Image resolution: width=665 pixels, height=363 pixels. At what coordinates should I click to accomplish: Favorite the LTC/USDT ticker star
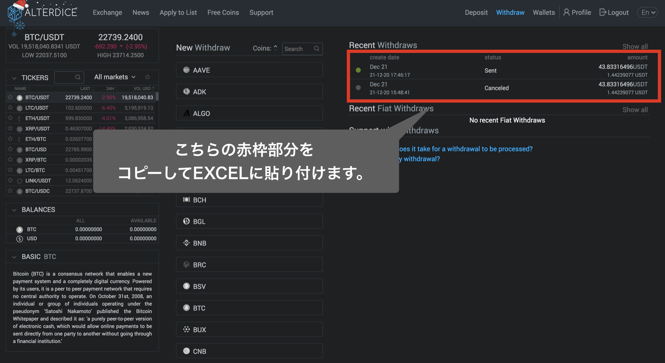tap(10, 107)
